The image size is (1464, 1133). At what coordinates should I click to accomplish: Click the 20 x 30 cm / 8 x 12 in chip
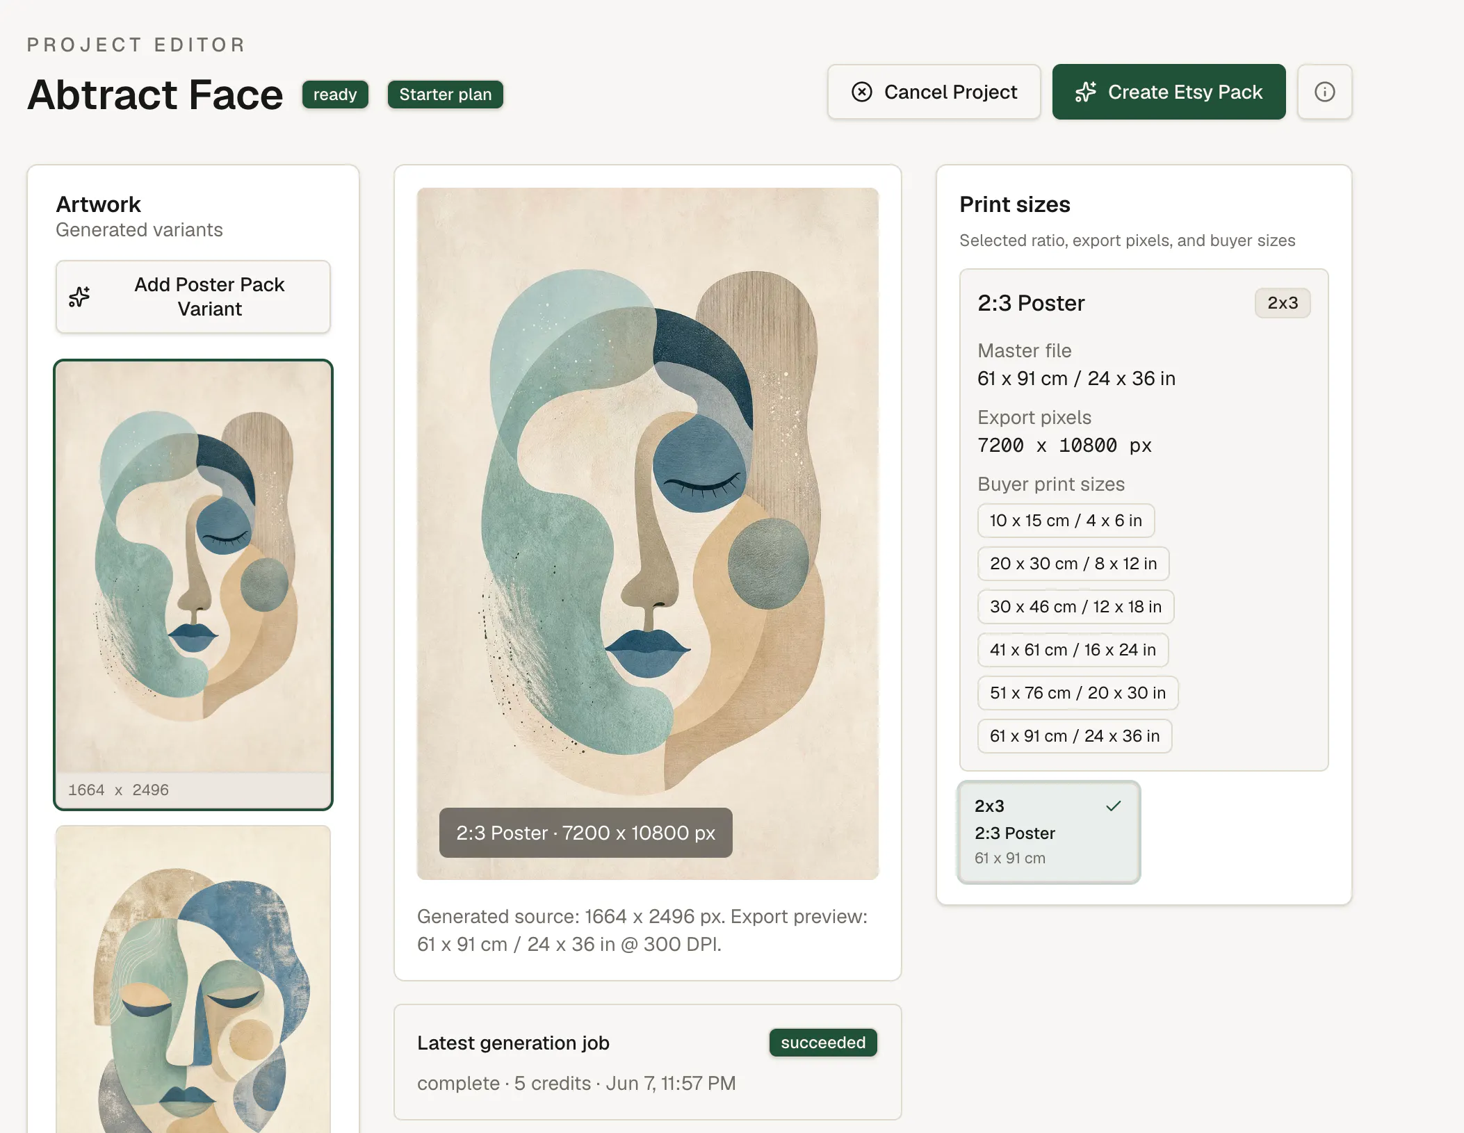(1073, 564)
